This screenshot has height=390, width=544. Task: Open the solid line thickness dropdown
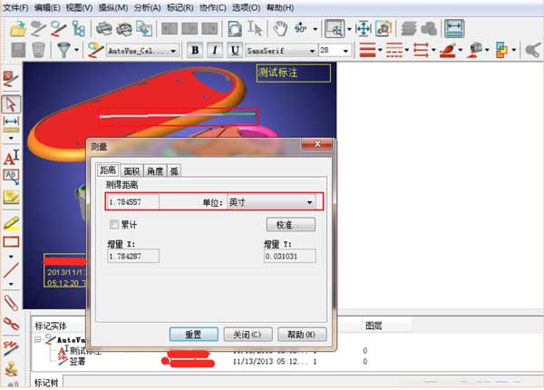click(x=380, y=50)
